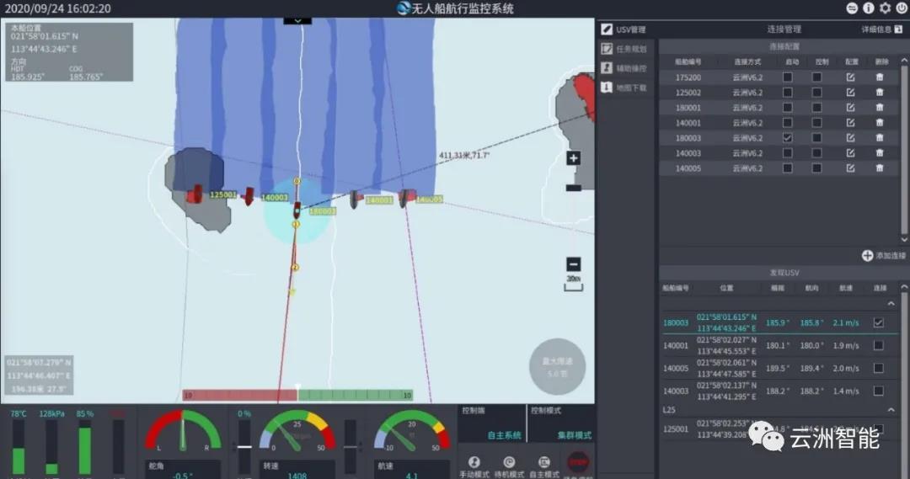Zoom out the map with minus button
This screenshot has width=910, height=479.
[x=574, y=264]
